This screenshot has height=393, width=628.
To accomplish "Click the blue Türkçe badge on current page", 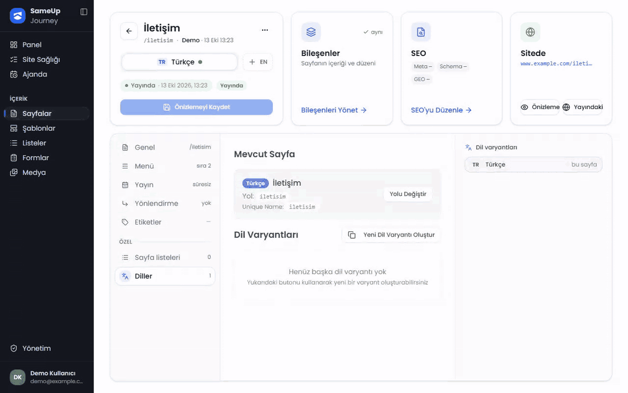I will 256,183.
